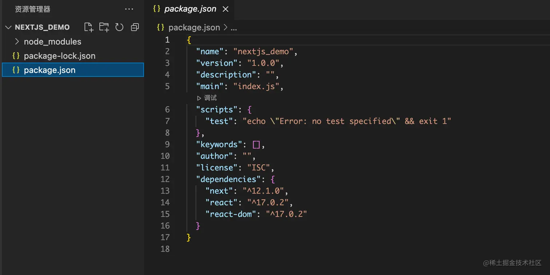Screen dimensions: 550x275
Task: Click the closing yellow brace on line 17
Action: (189, 238)
